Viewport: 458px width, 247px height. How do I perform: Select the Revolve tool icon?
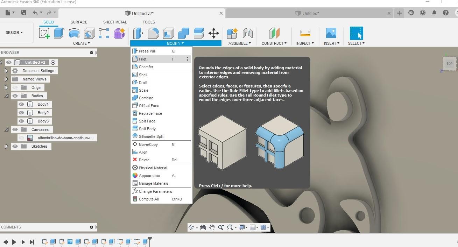74,33
